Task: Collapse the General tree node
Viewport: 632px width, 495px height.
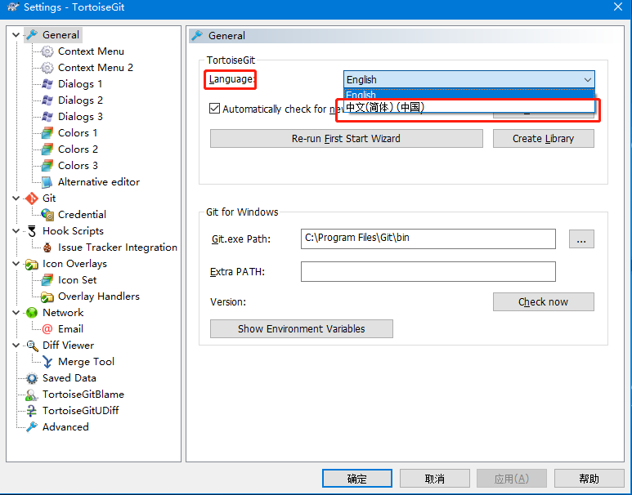Action: tap(16, 35)
